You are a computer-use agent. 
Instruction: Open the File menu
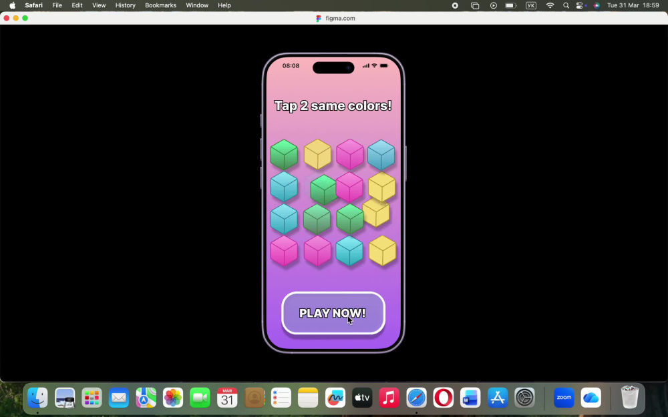(x=57, y=5)
